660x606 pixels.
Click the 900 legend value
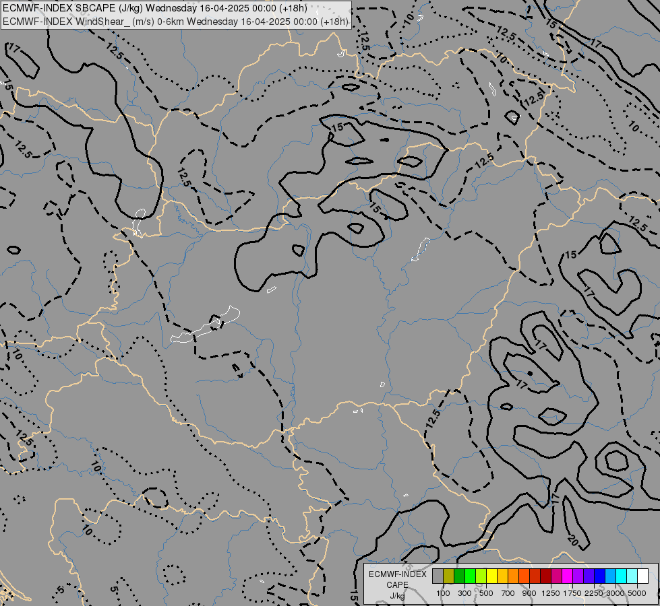[529, 593]
